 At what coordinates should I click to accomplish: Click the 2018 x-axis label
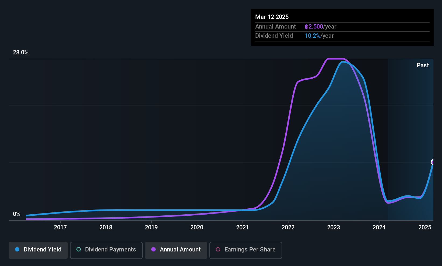click(x=106, y=227)
